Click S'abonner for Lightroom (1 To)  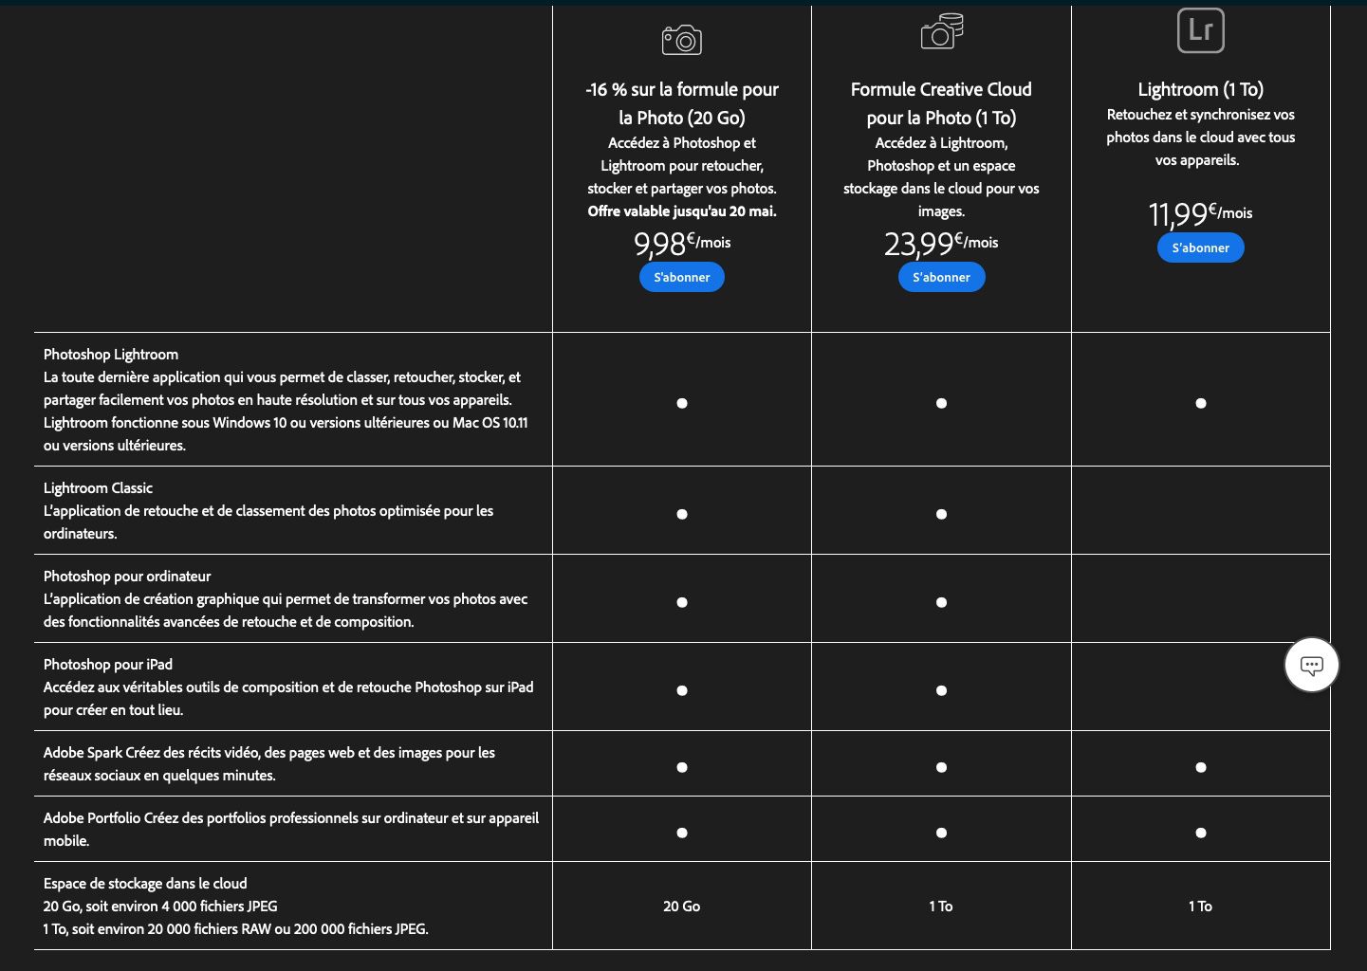(x=1200, y=247)
